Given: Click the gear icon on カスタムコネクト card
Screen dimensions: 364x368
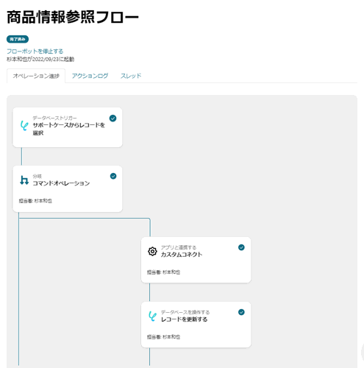Looking at the screenshot, I should [x=152, y=252].
